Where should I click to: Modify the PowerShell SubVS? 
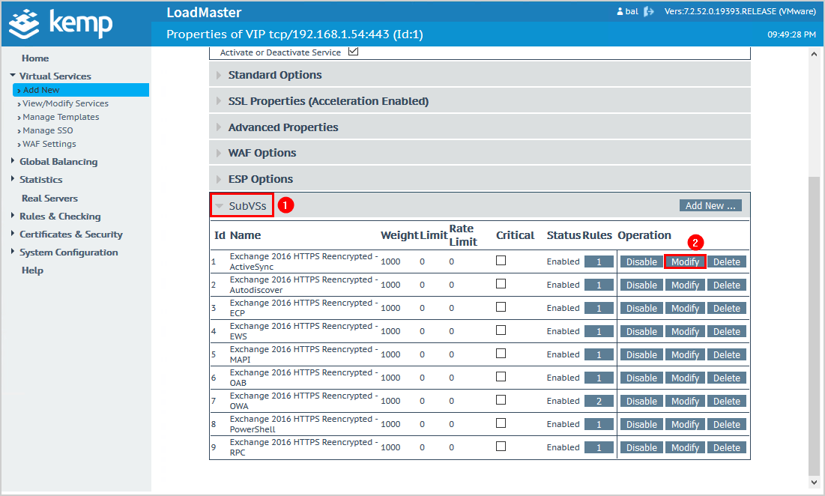click(x=685, y=424)
